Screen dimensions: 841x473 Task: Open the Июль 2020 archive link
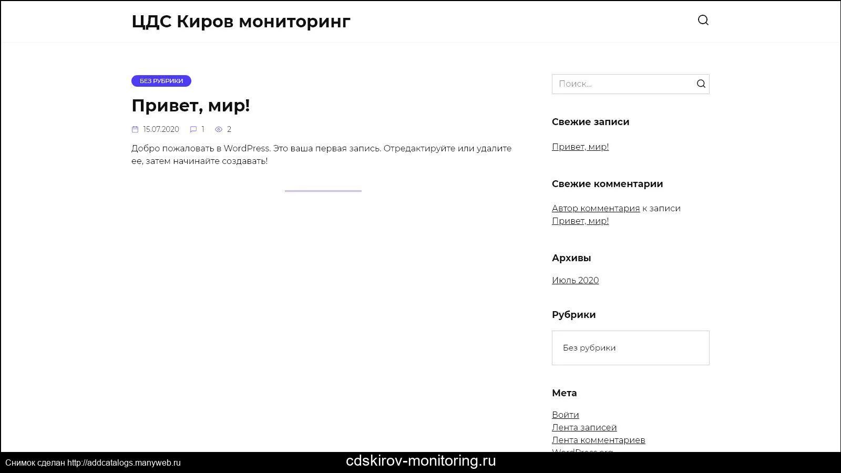[x=575, y=281]
